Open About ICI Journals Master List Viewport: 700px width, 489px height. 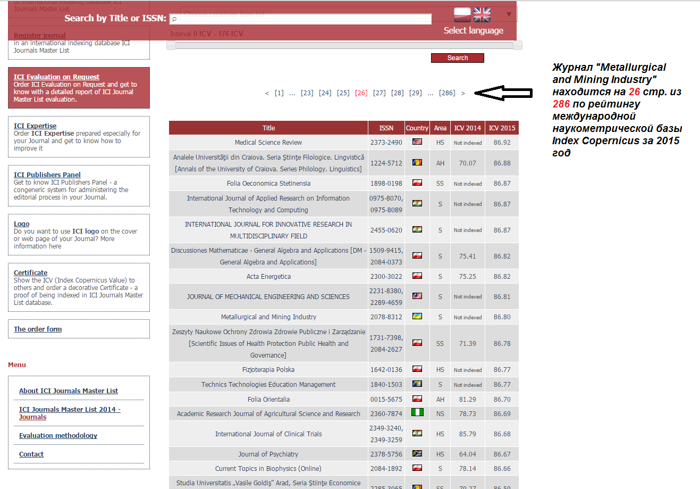click(69, 391)
